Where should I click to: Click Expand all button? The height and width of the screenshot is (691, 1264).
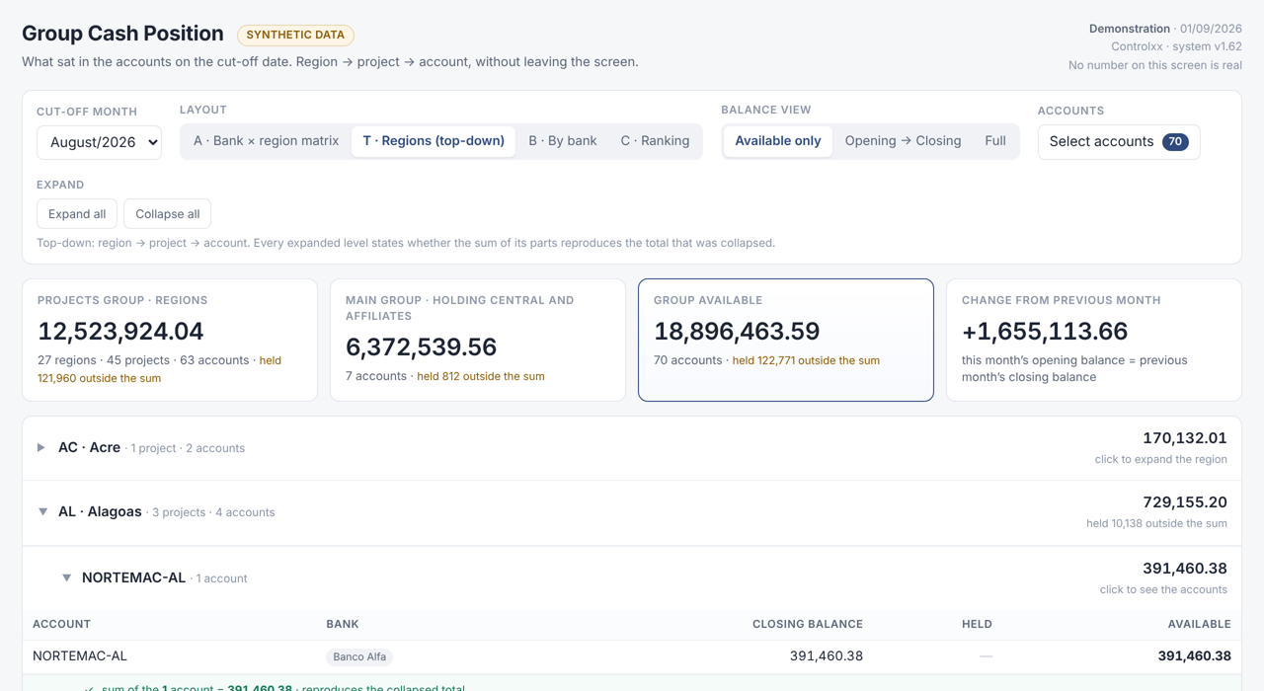pos(77,214)
